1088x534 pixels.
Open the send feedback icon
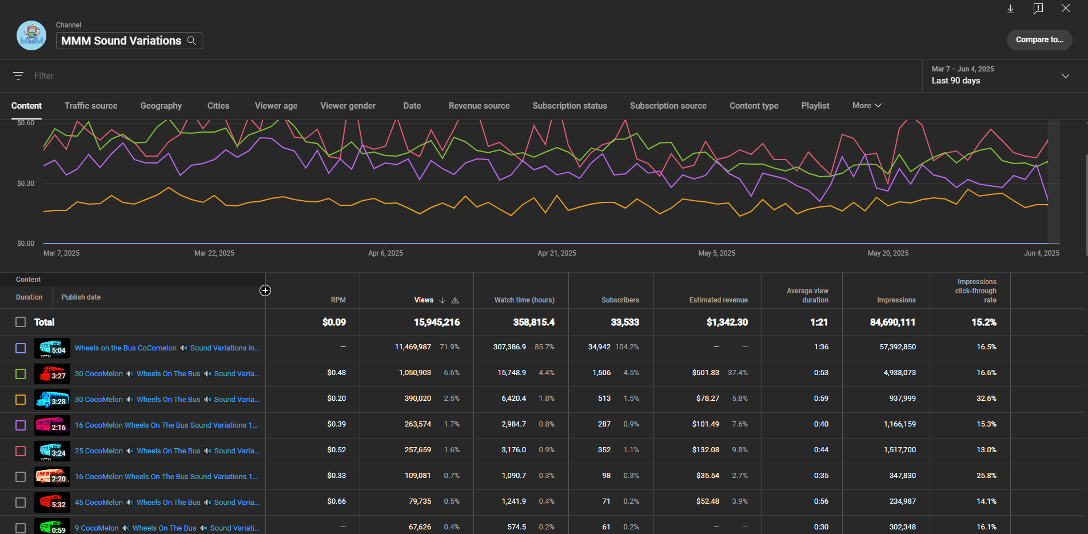[x=1038, y=9]
